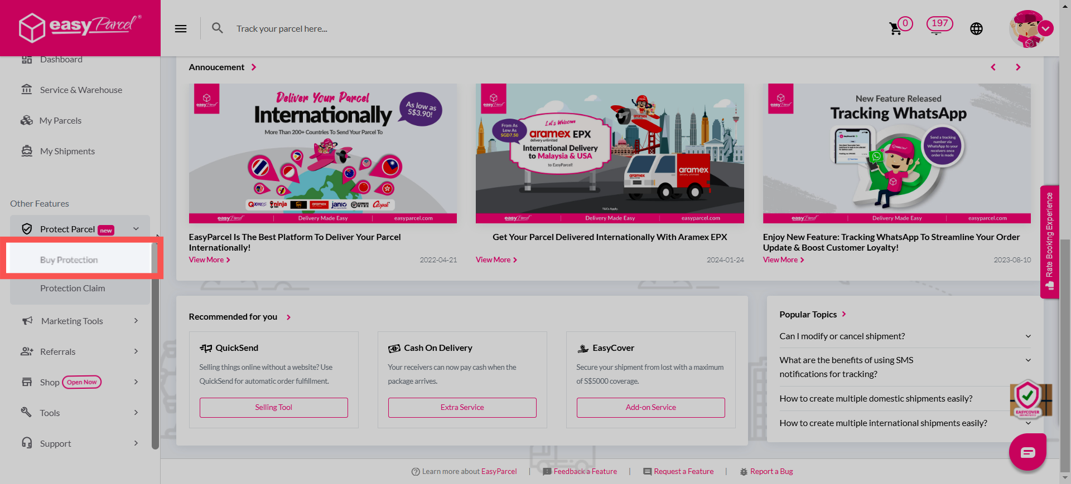Click the EasyParcel logo
The height and width of the screenshot is (484, 1071).
click(80, 27)
